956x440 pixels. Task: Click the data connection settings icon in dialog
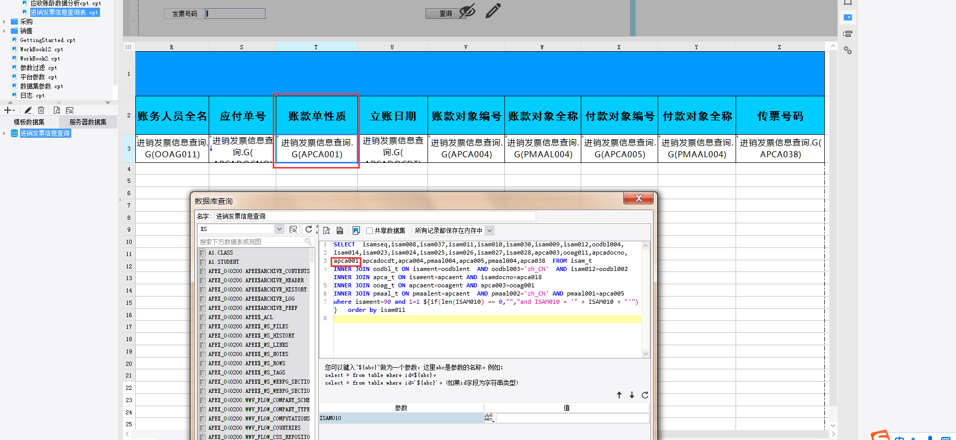(293, 229)
